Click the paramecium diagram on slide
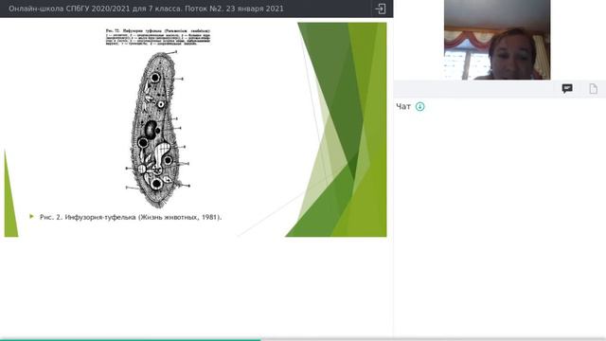Viewport: 606px width, 341px height. point(158,129)
